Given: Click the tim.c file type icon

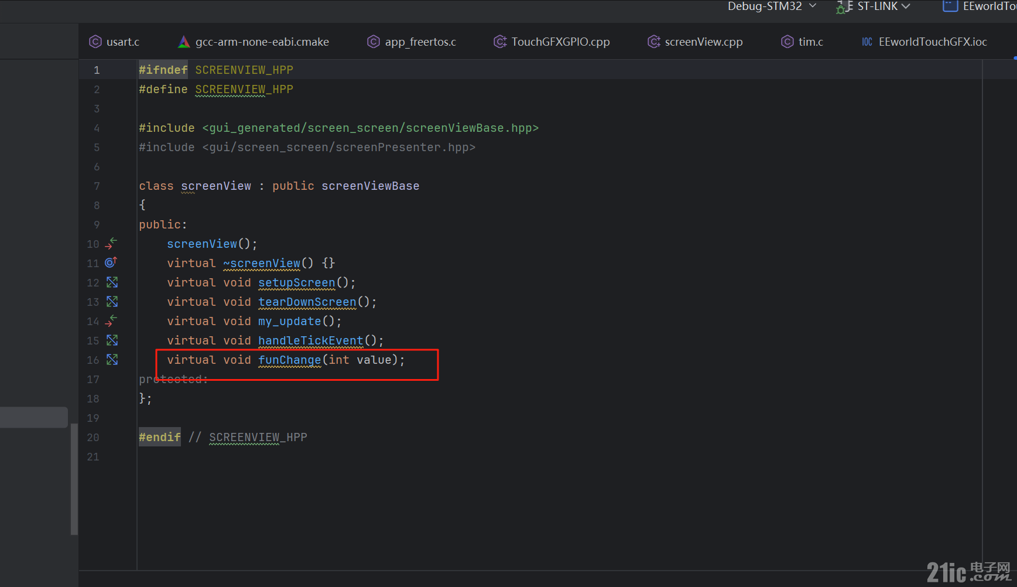Looking at the screenshot, I should (787, 42).
